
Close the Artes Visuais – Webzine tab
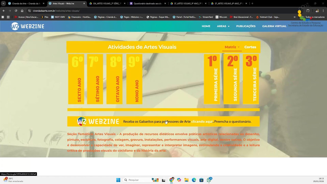[84, 4]
